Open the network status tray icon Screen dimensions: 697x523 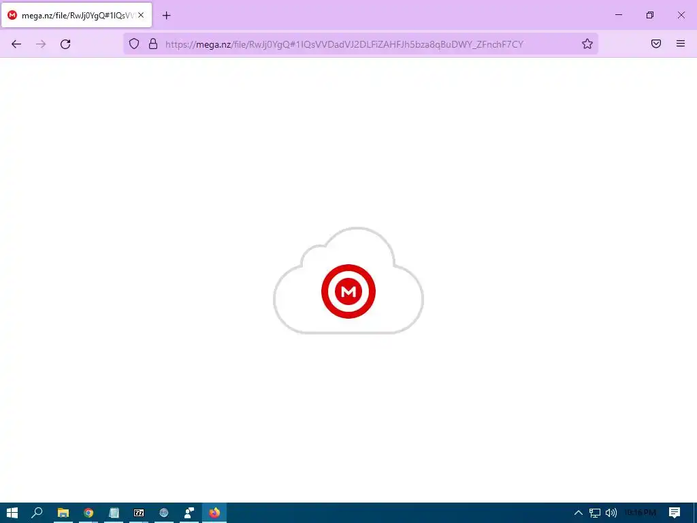click(x=595, y=513)
